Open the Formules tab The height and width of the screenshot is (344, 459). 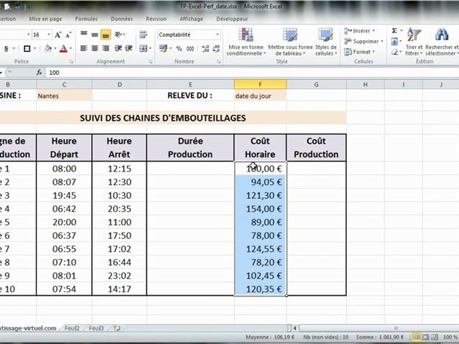coord(86,19)
